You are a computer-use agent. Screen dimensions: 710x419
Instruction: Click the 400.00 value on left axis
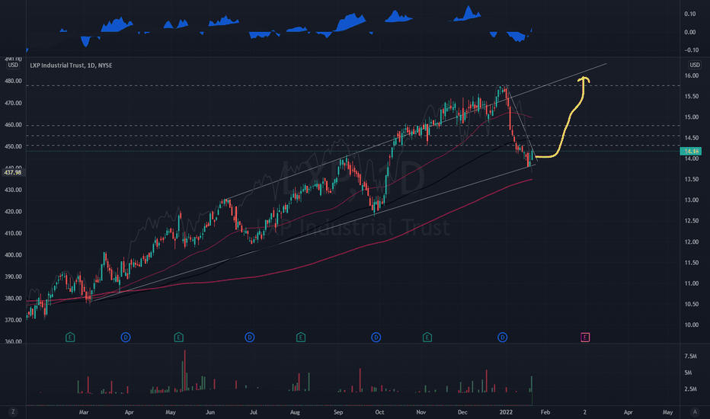(x=13, y=255)
